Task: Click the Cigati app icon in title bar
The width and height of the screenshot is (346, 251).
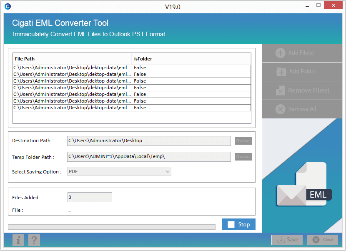Action: point(8,7)
